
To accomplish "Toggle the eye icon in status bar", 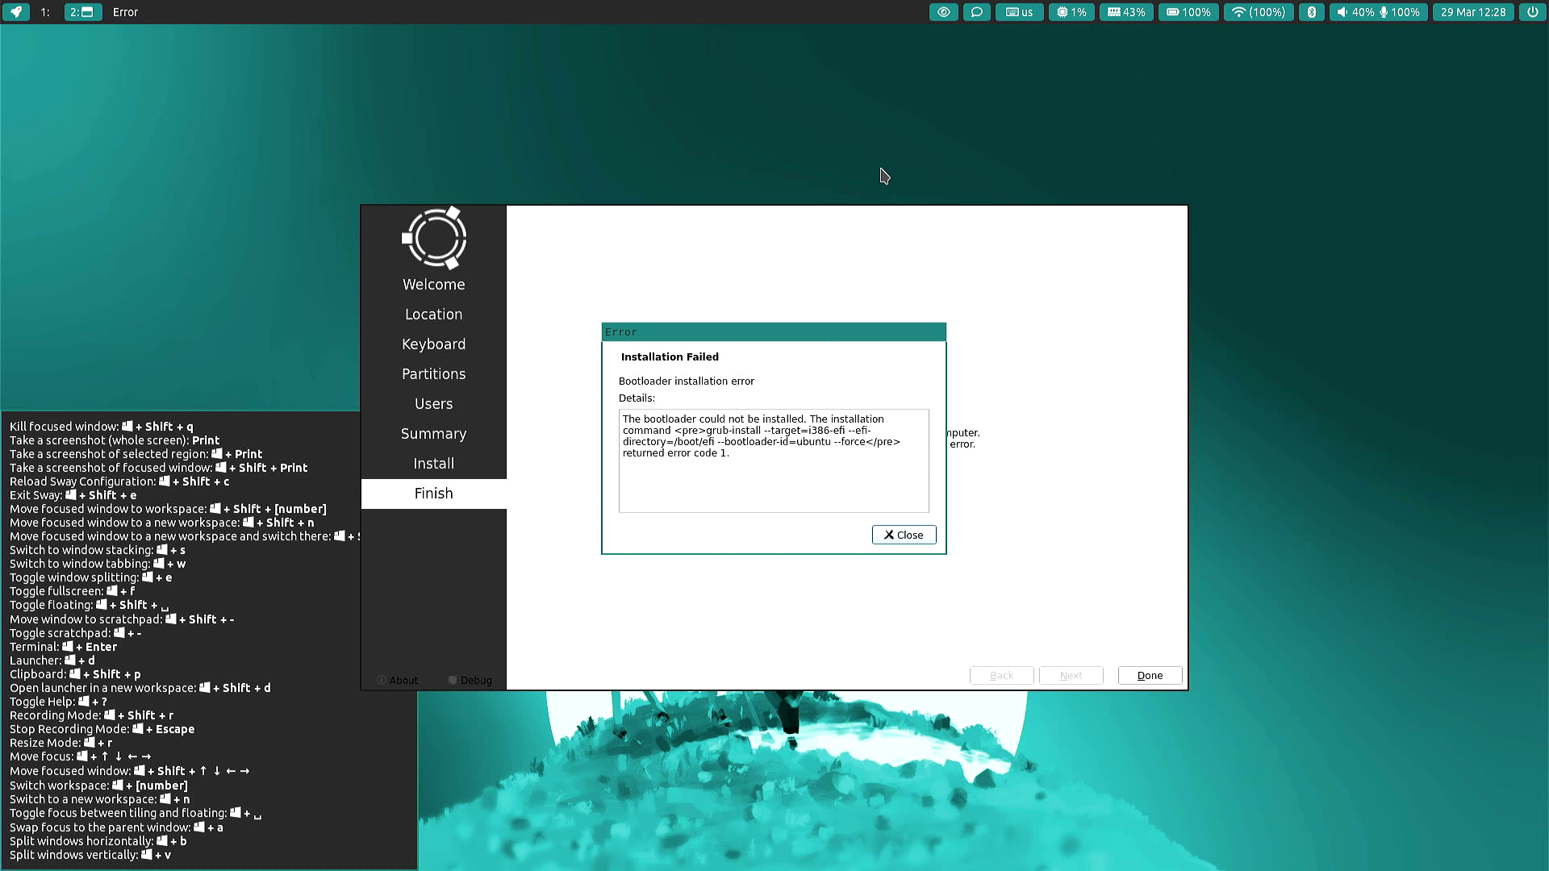I will pyautogui.click(x=943, y=12).
